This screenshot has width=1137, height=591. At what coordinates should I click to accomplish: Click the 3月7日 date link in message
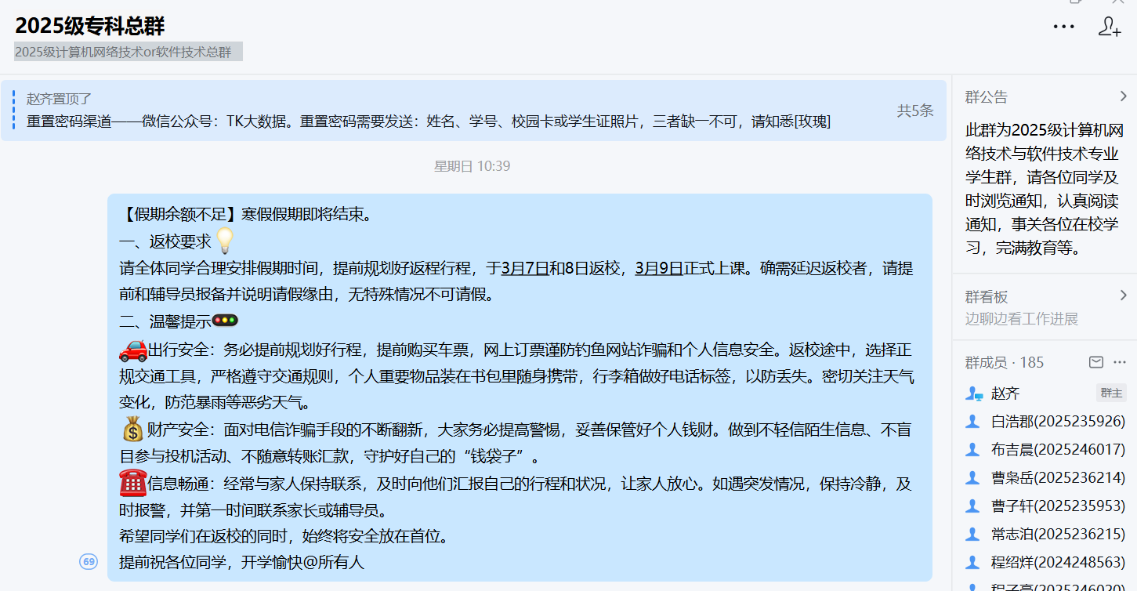click(524, 268)
